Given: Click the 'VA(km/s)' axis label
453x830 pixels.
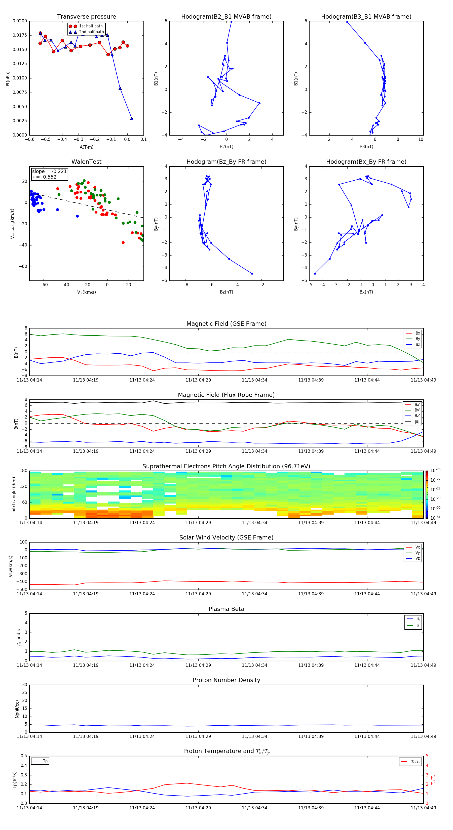Looking at the screenshot, I should 86,292.
